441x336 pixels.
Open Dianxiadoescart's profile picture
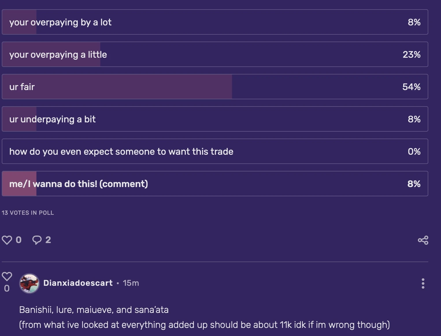(x=29, y=283)
